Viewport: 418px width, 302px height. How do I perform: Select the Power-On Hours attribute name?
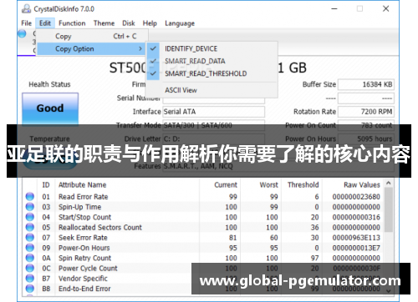[x=84, y=248]
